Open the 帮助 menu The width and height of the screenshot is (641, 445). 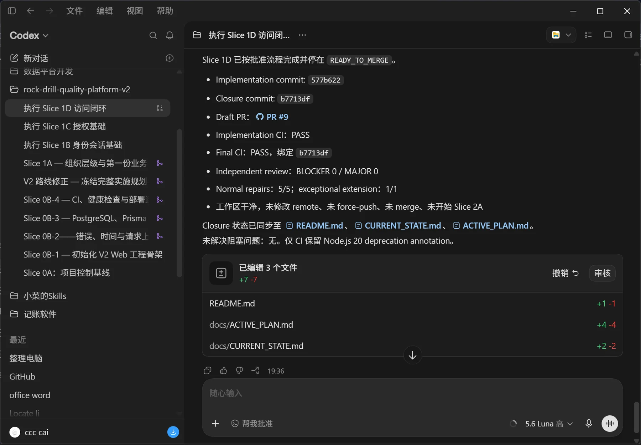click(x=165, y=11)
